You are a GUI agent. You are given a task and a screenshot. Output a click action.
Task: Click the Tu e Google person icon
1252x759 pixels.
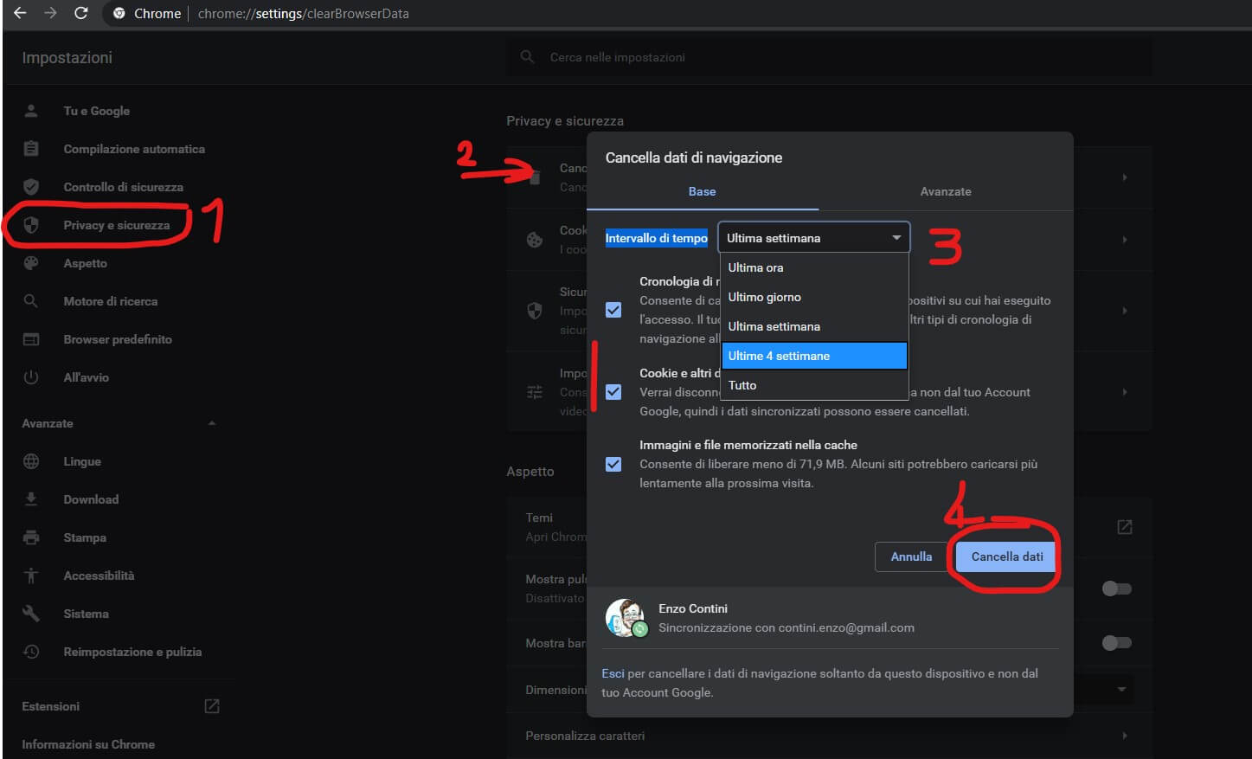31,111
